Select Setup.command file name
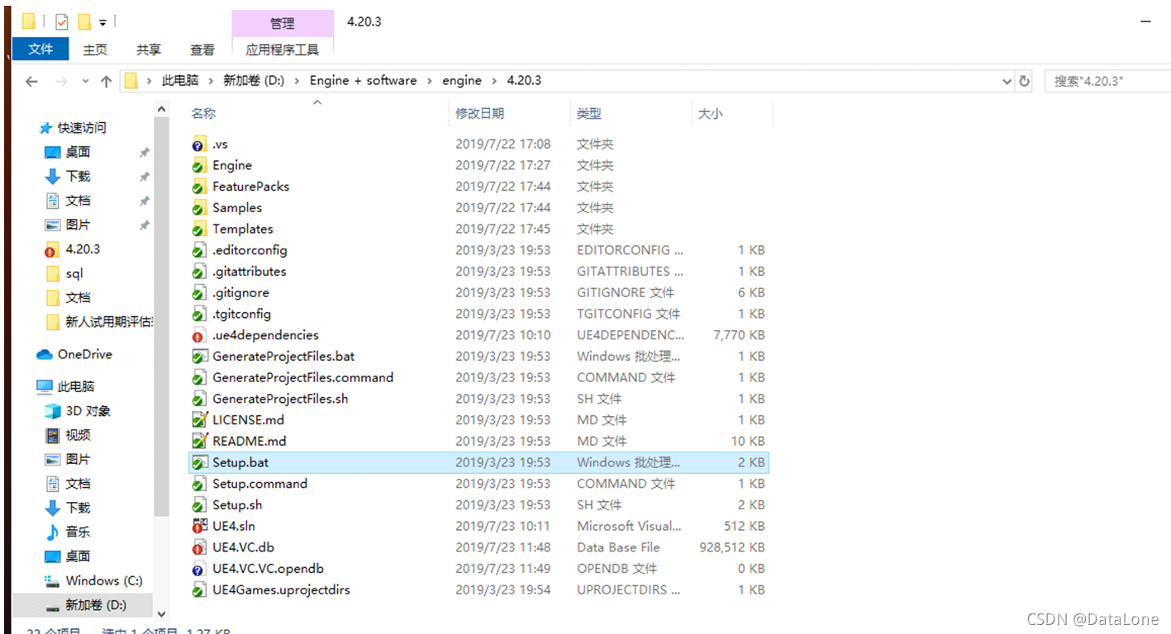Screen dimensions: 1171x634 pyautogui.click(x=259, y=484)
